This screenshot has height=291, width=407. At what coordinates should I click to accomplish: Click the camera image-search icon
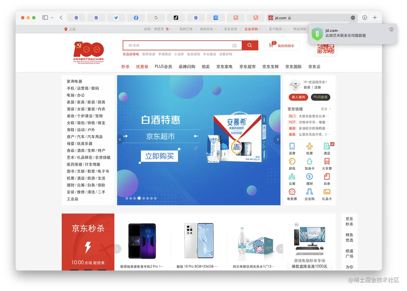(235, 45)
